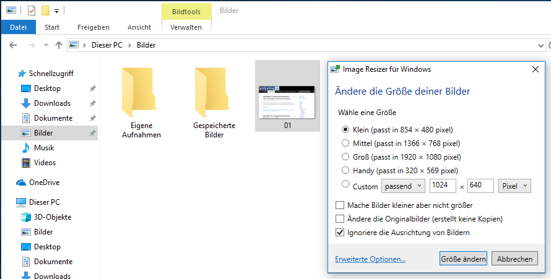Click the custom width field showing 1024

[x=443, y=186]
